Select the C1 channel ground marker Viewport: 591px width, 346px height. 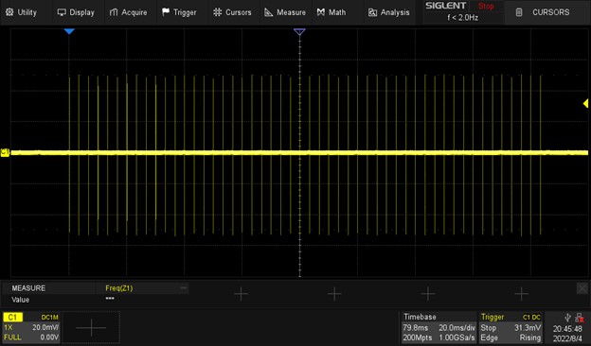tap(5, 152)
